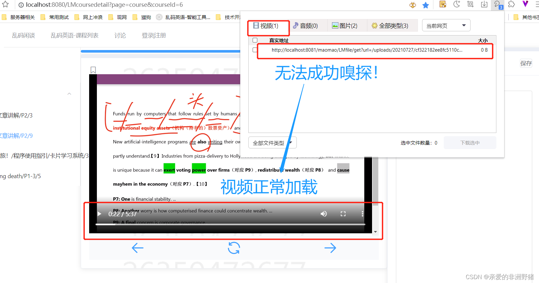Toggle the select-all checkbox beside 真实地址
The image size is (539, 283).
point(255,40)
